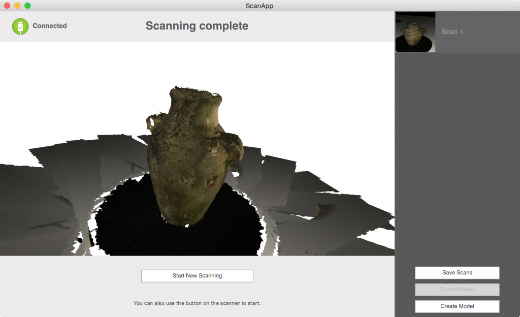Click the greyed-out Export Models button

coord(457,290)
